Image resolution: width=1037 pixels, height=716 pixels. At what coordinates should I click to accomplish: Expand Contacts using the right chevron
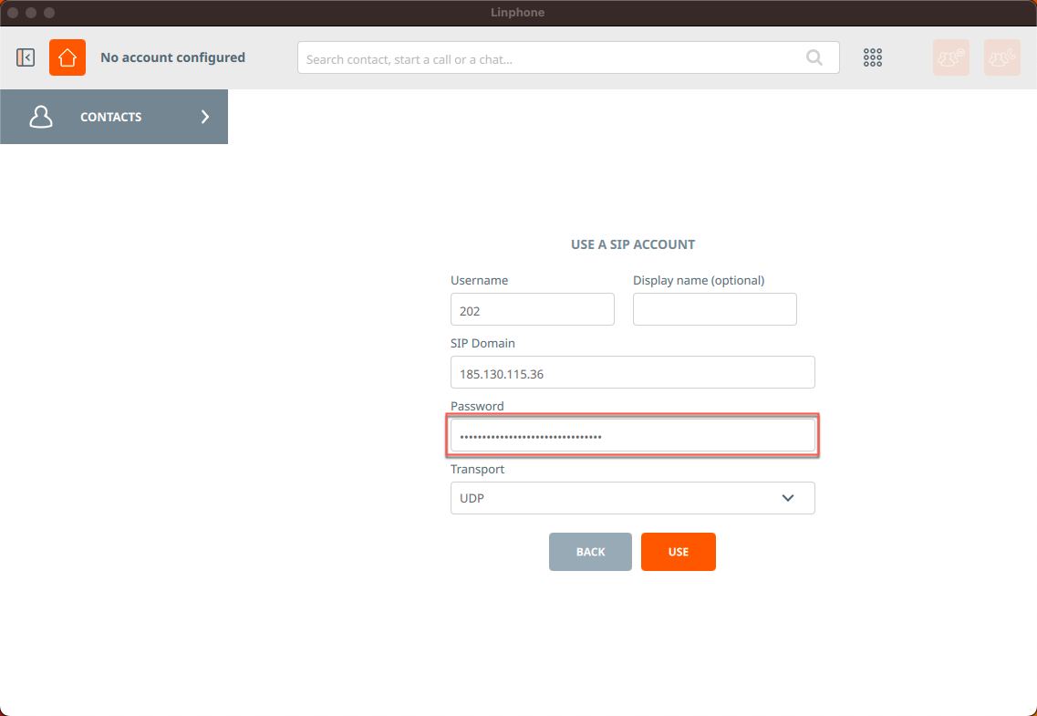coord(205,117)
